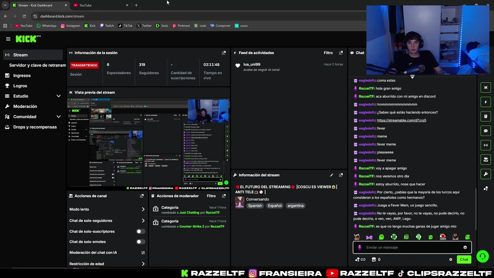Go to Logros in sidebar
This screenshot has height=278, width=494.
click(x=20, y=86)
